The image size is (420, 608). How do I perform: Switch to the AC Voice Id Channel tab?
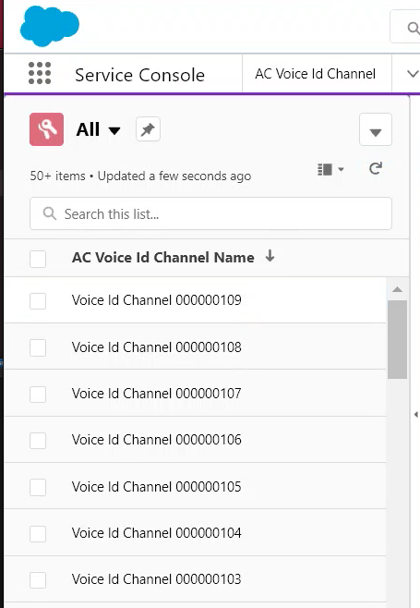click(316, 74)
